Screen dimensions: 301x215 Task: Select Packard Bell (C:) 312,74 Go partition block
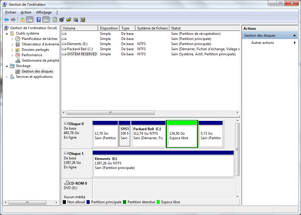(x=148, y=134)
